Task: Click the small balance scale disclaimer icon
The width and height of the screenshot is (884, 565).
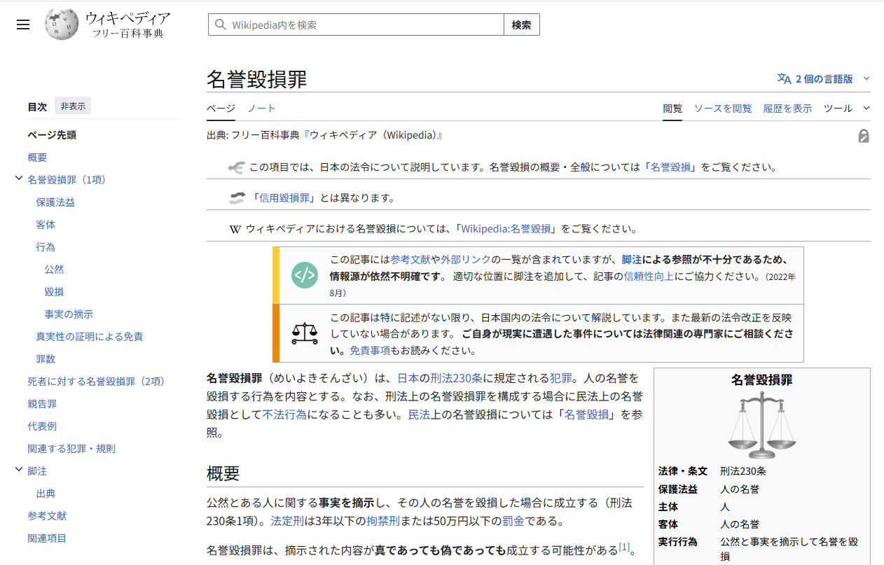Action: (x=305, y=333)
